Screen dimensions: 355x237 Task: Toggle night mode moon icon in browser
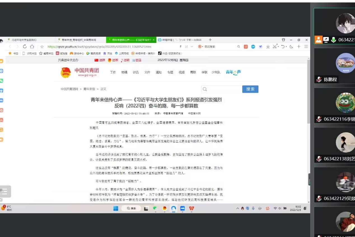(x=291, y=47)
